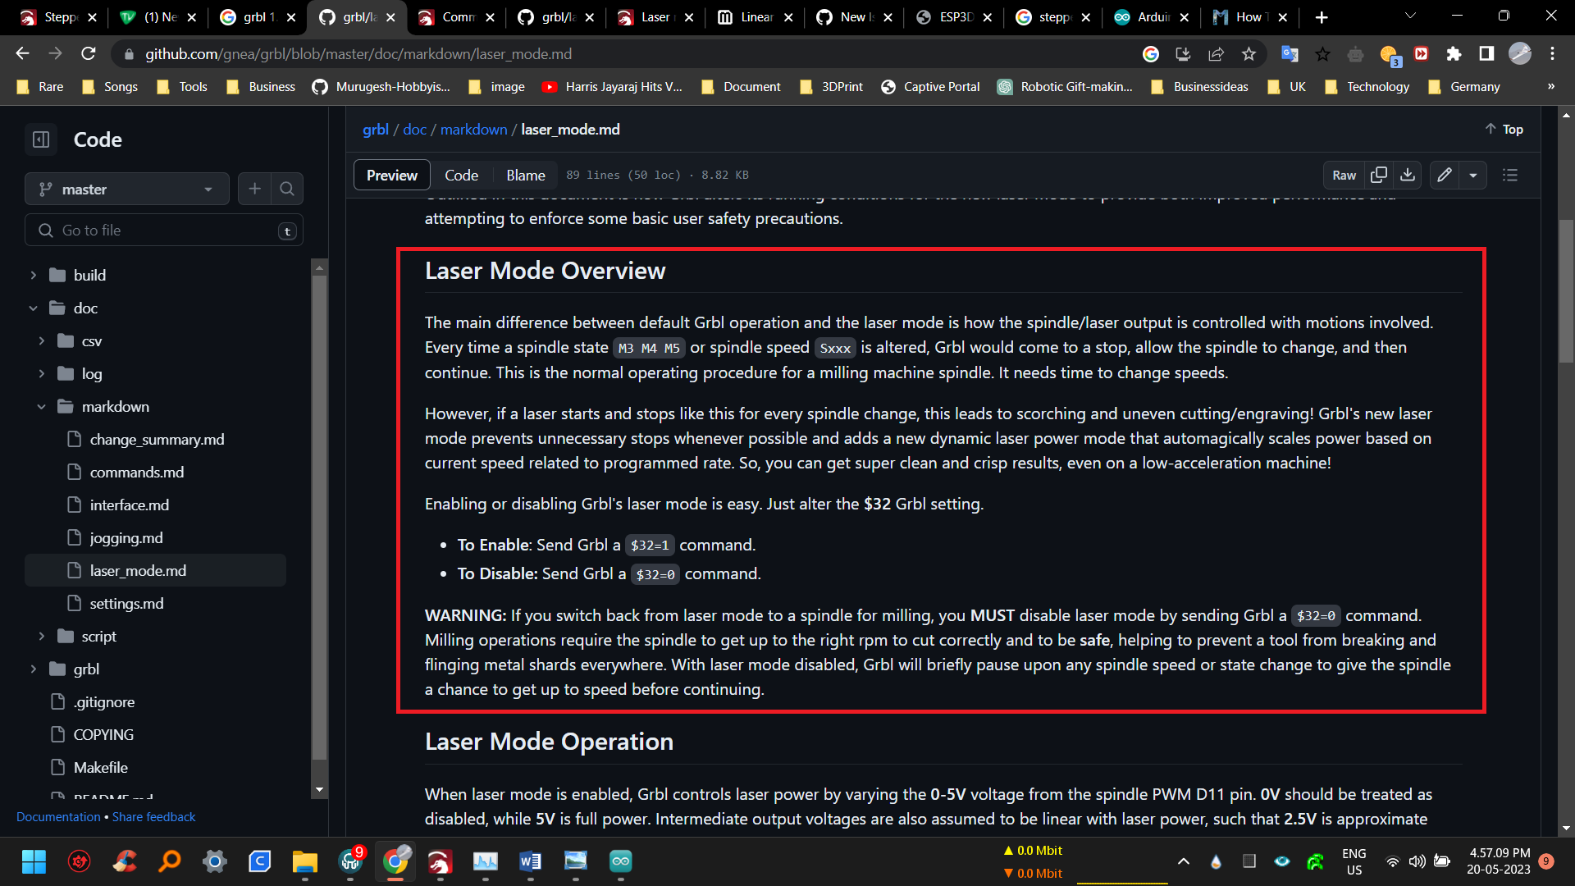Click the Raw button
This screenshot has width=1575, height=886.
pos(1344,175)
